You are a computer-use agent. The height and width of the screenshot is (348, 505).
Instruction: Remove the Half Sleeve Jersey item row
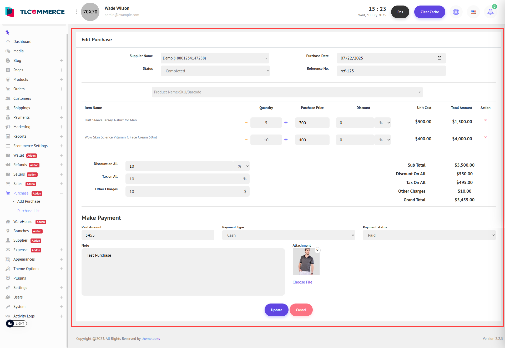[486, 120]
